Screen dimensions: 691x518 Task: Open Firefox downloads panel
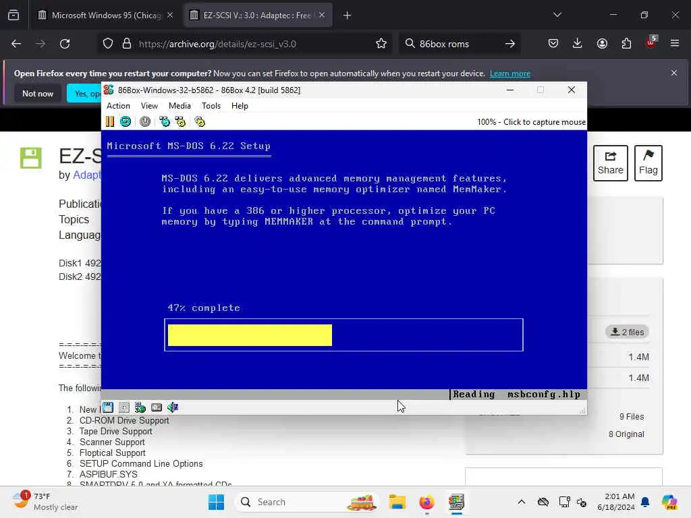click(578, 44)
